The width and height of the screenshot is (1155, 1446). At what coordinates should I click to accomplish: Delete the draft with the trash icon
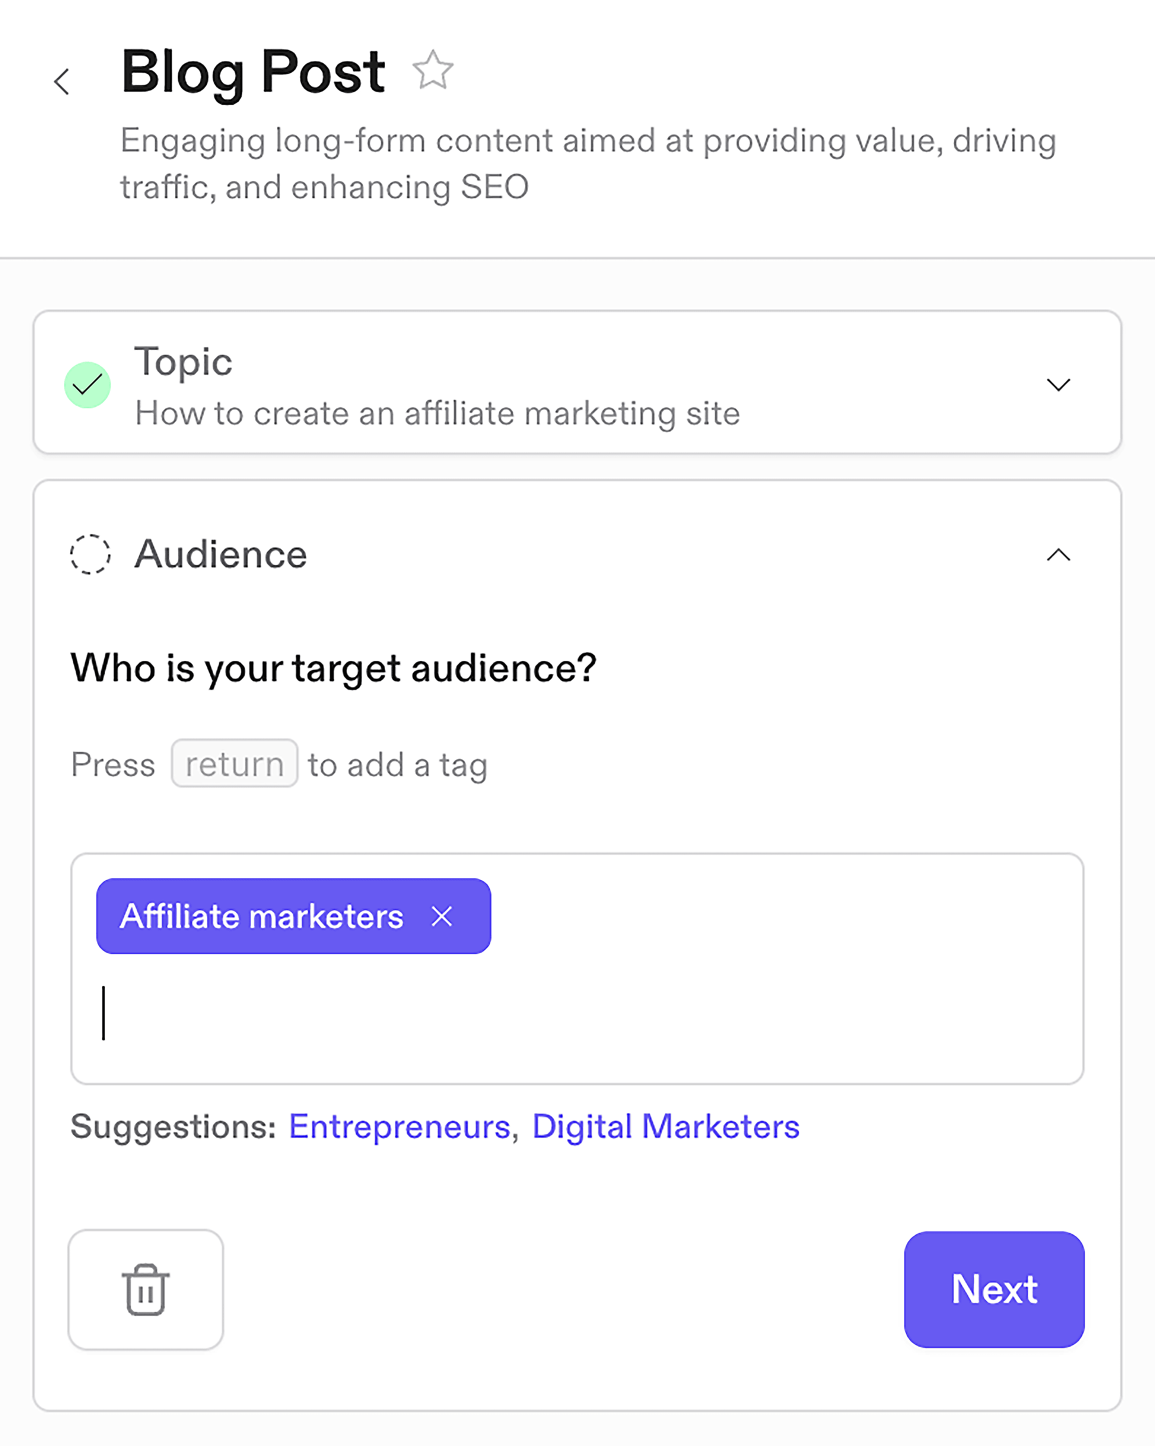146,1290
